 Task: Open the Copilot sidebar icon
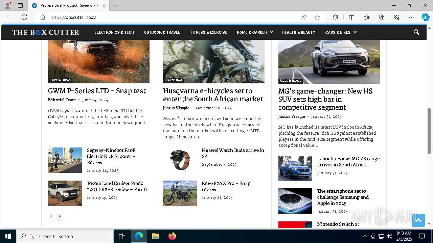[x=425, y=17]
